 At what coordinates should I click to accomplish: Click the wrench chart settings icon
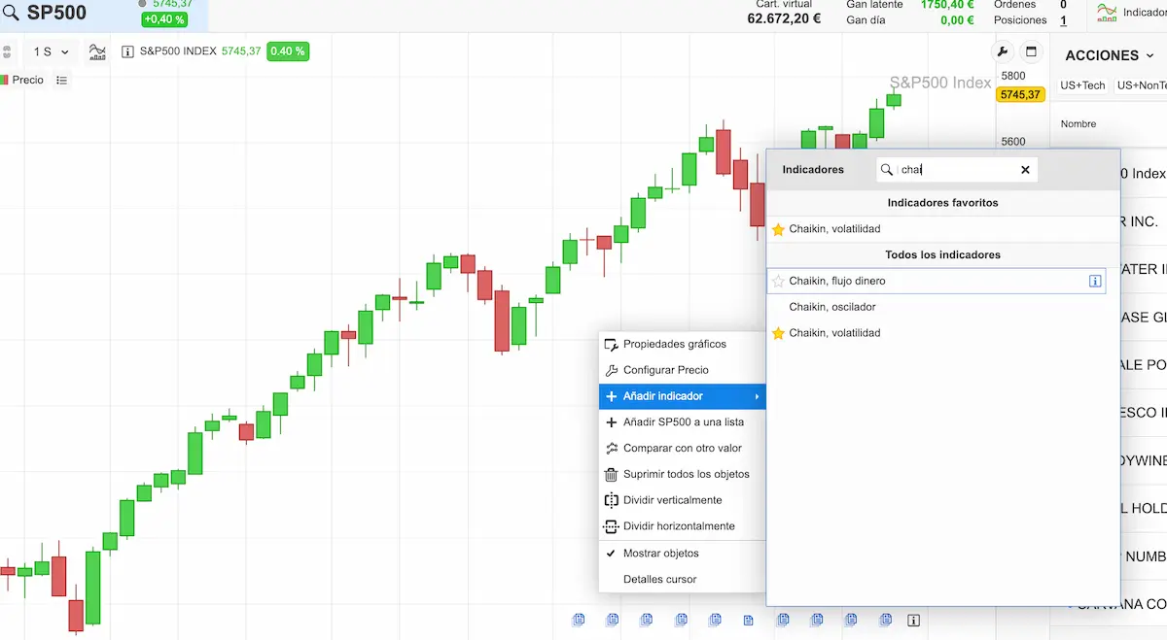[x=1002, y=52]
